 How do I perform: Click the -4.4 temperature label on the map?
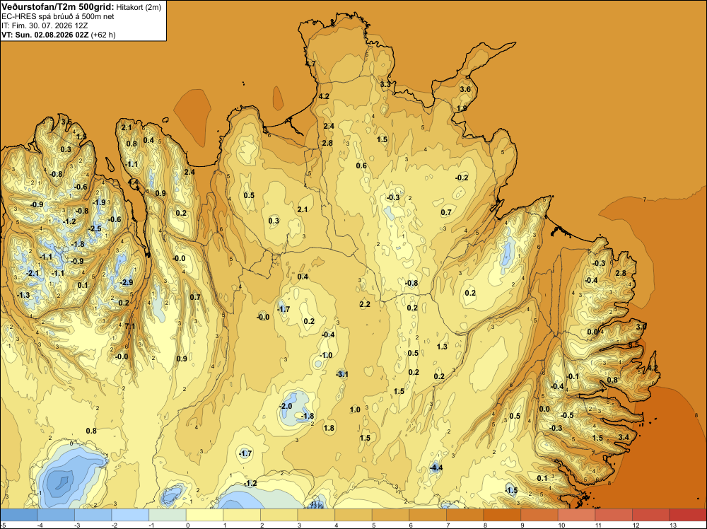tap(436, 467)
